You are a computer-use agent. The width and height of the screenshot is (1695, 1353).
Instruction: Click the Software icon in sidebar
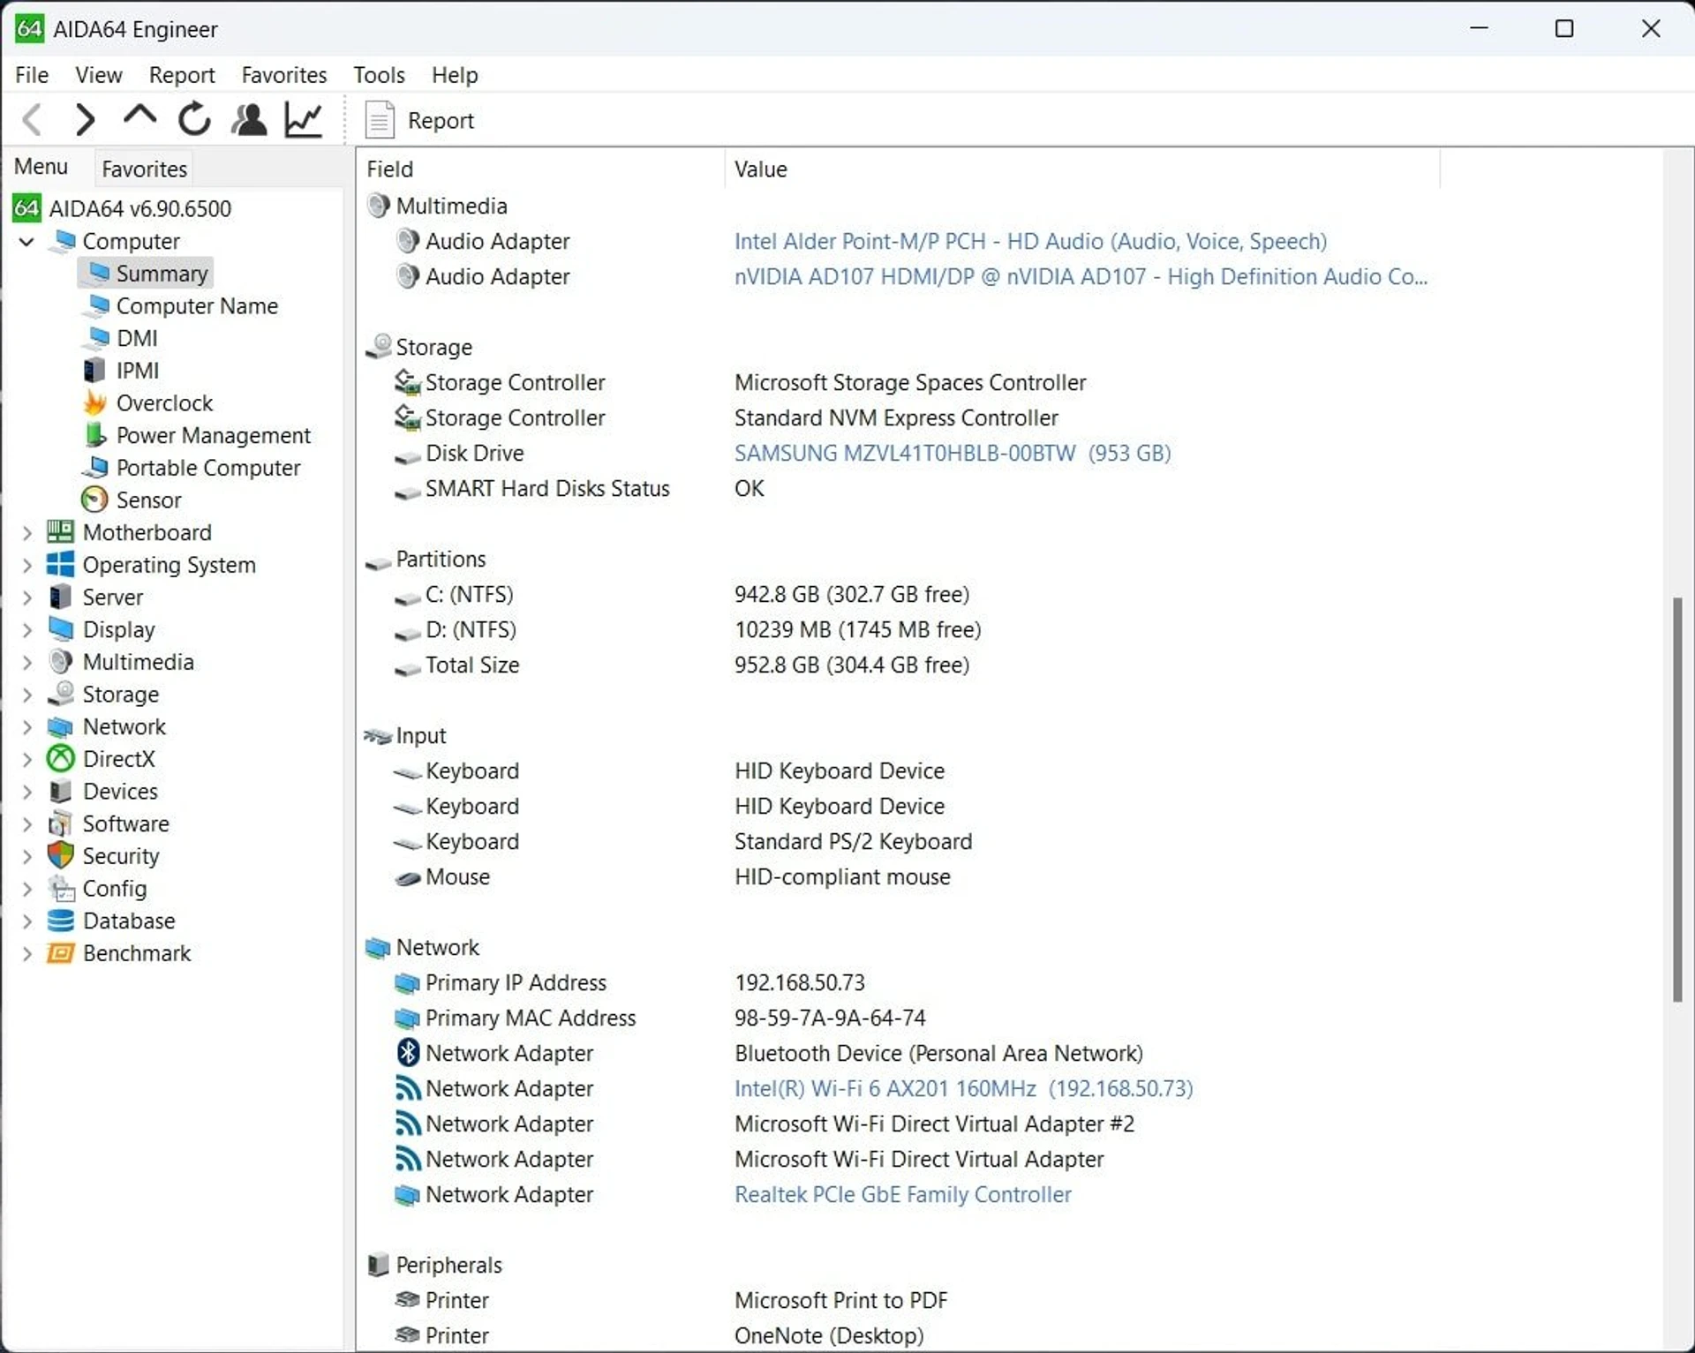(x=60, y=823)
